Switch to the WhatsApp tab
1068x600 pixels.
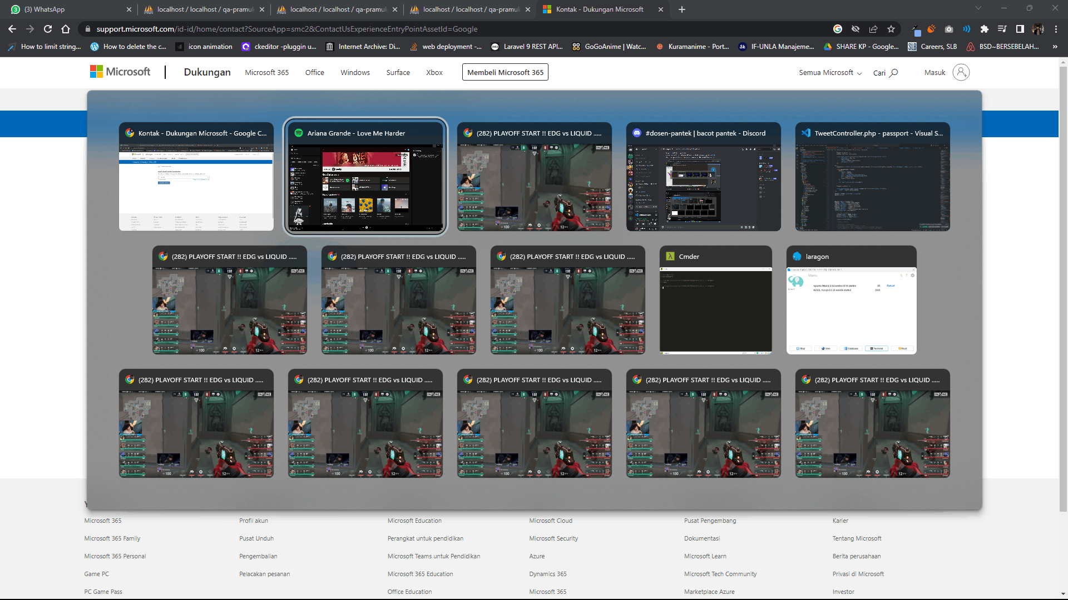(67, 9)
